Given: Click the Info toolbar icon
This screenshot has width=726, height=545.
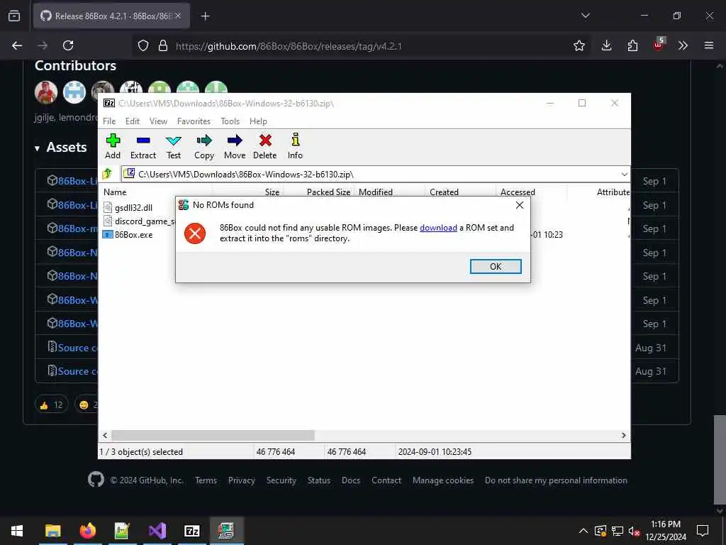Looking at the screenshot, I should coord(295,146).
